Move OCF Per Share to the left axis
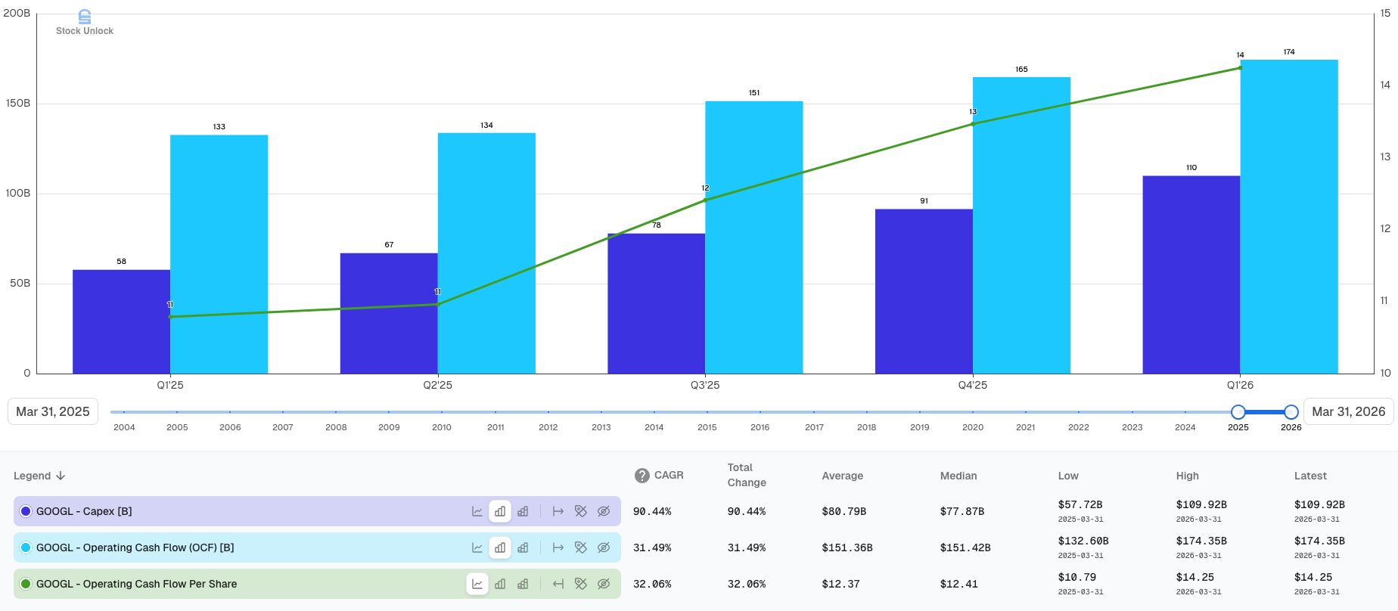 click(558, 584)
